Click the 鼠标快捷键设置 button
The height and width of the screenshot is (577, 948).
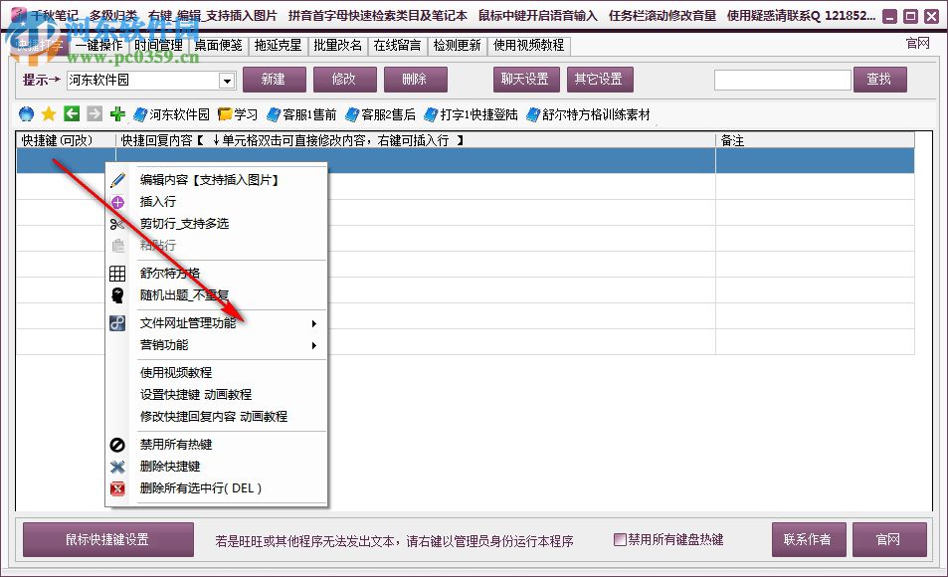pos(106,539)
